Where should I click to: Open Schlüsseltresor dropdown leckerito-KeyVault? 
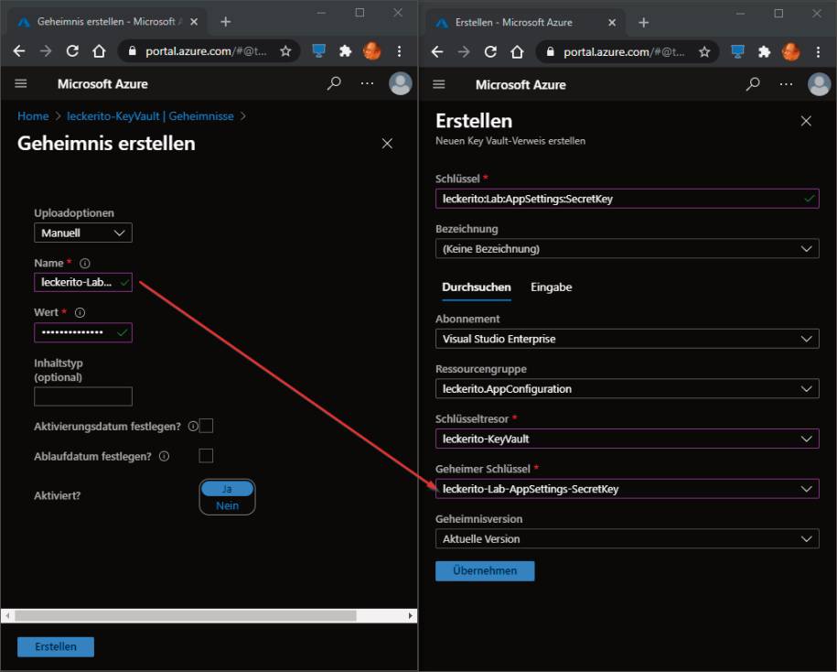click(628, 439)
